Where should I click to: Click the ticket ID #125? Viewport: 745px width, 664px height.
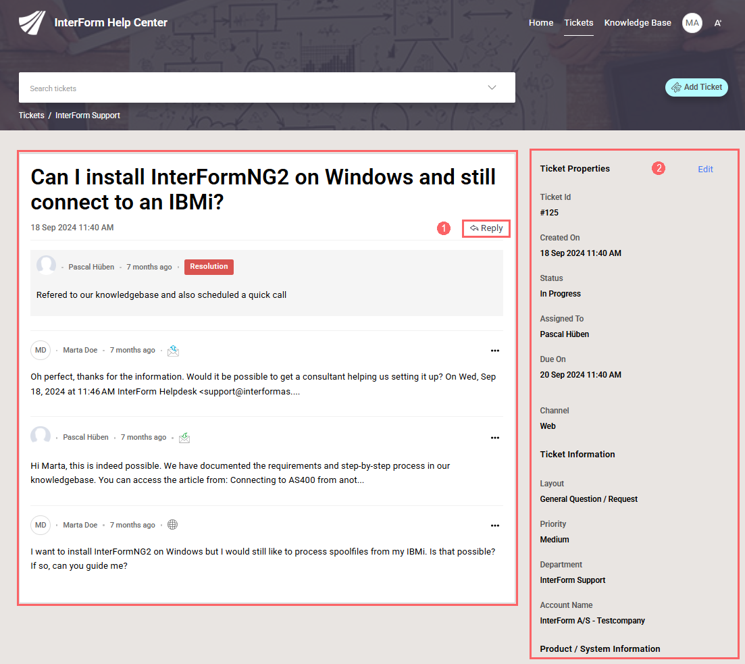pos(549,213)
